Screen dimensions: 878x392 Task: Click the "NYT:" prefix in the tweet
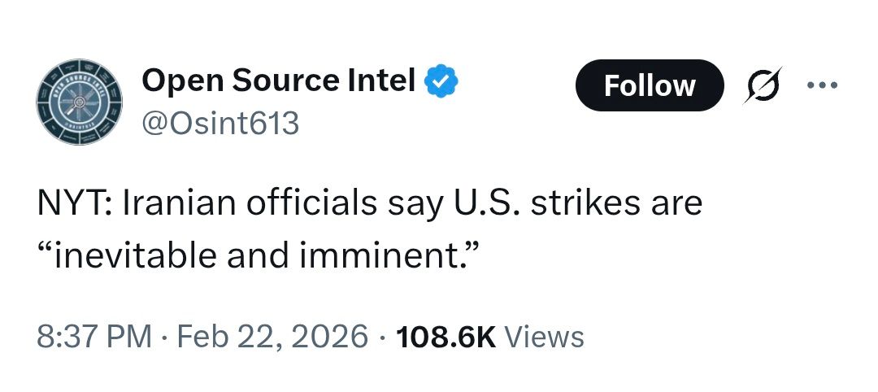pyautogui.click(x=76, y=203)
